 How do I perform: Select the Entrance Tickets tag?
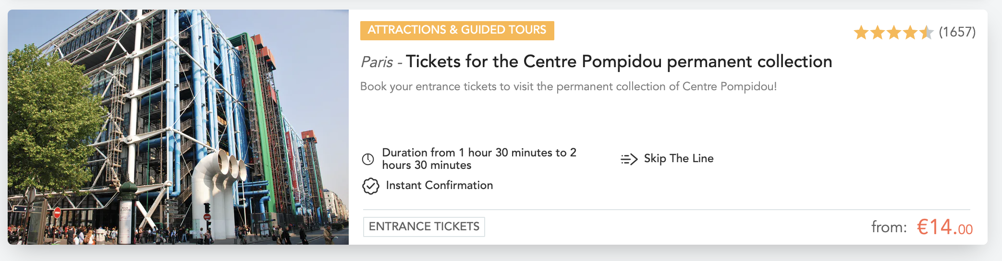click(424, 226)
